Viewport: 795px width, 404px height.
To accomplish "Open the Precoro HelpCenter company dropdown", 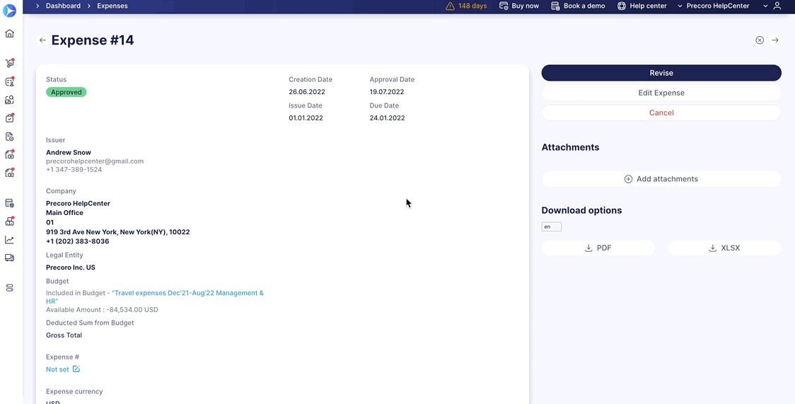I will (x=713, y=6).
